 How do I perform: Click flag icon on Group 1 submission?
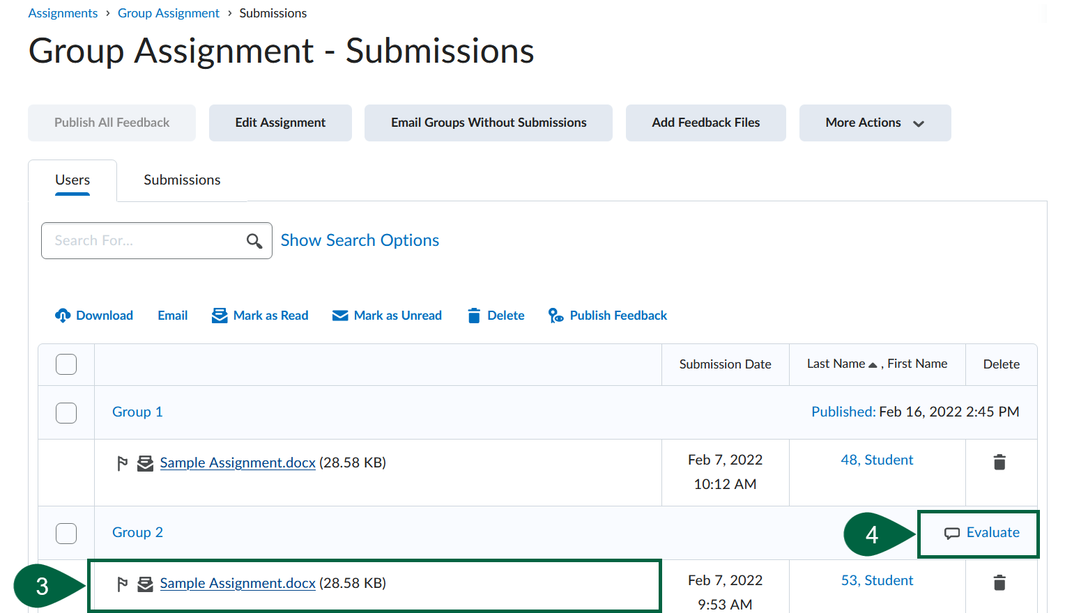coord(123,463)
